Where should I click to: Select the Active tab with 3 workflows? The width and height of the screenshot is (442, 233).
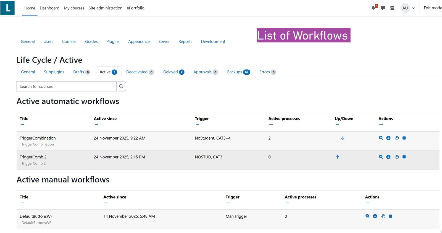pos(108,72)
